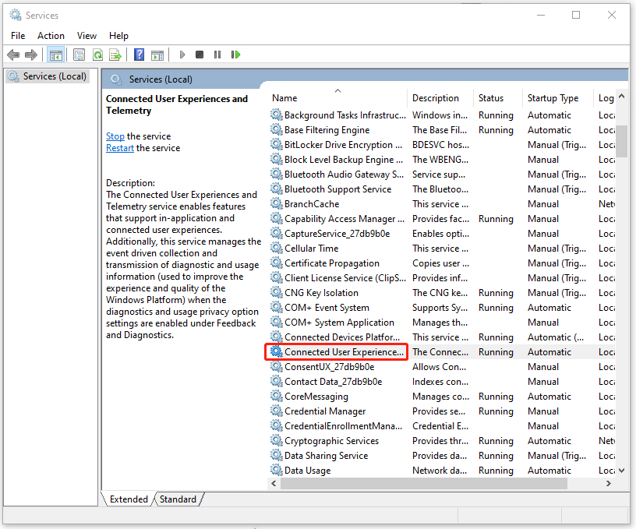Open the Action menu
This screenshot has height=529, width=636.
51,36
